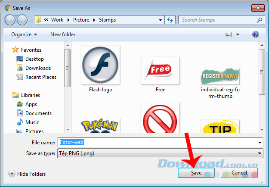Click file list scroll down arrow
The height and width of the screenshot is (187, 269).
click(x=262, y=130)
